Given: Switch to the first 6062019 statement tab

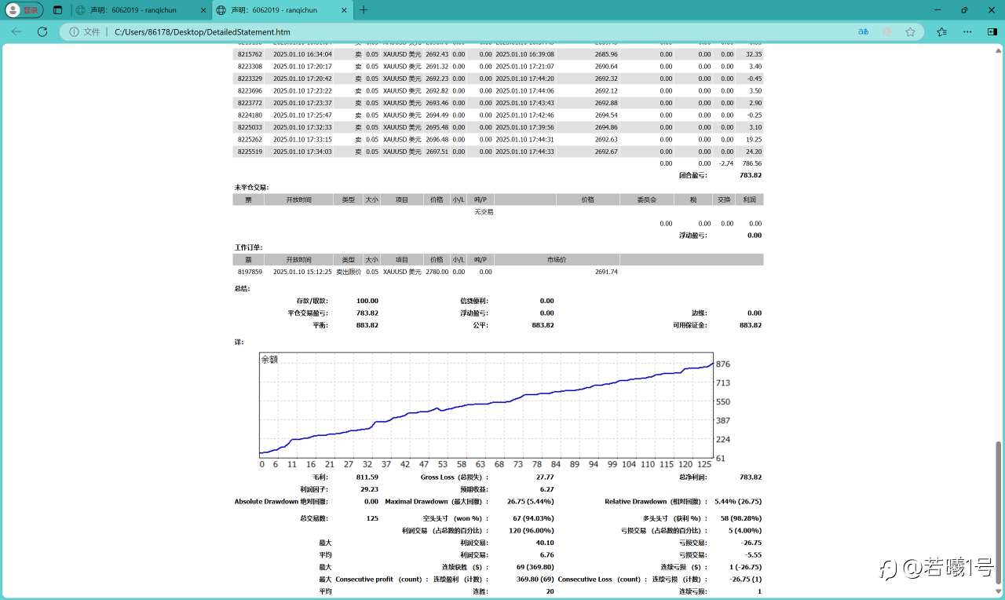Looking at the screenshot, I should coord(133,10).
